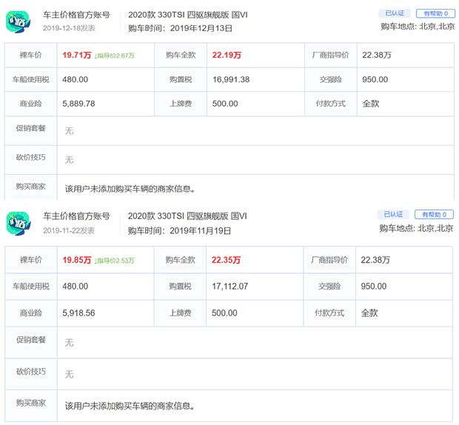Click 厂商指导价 value 22.38万 in first table

coord(376,55)
